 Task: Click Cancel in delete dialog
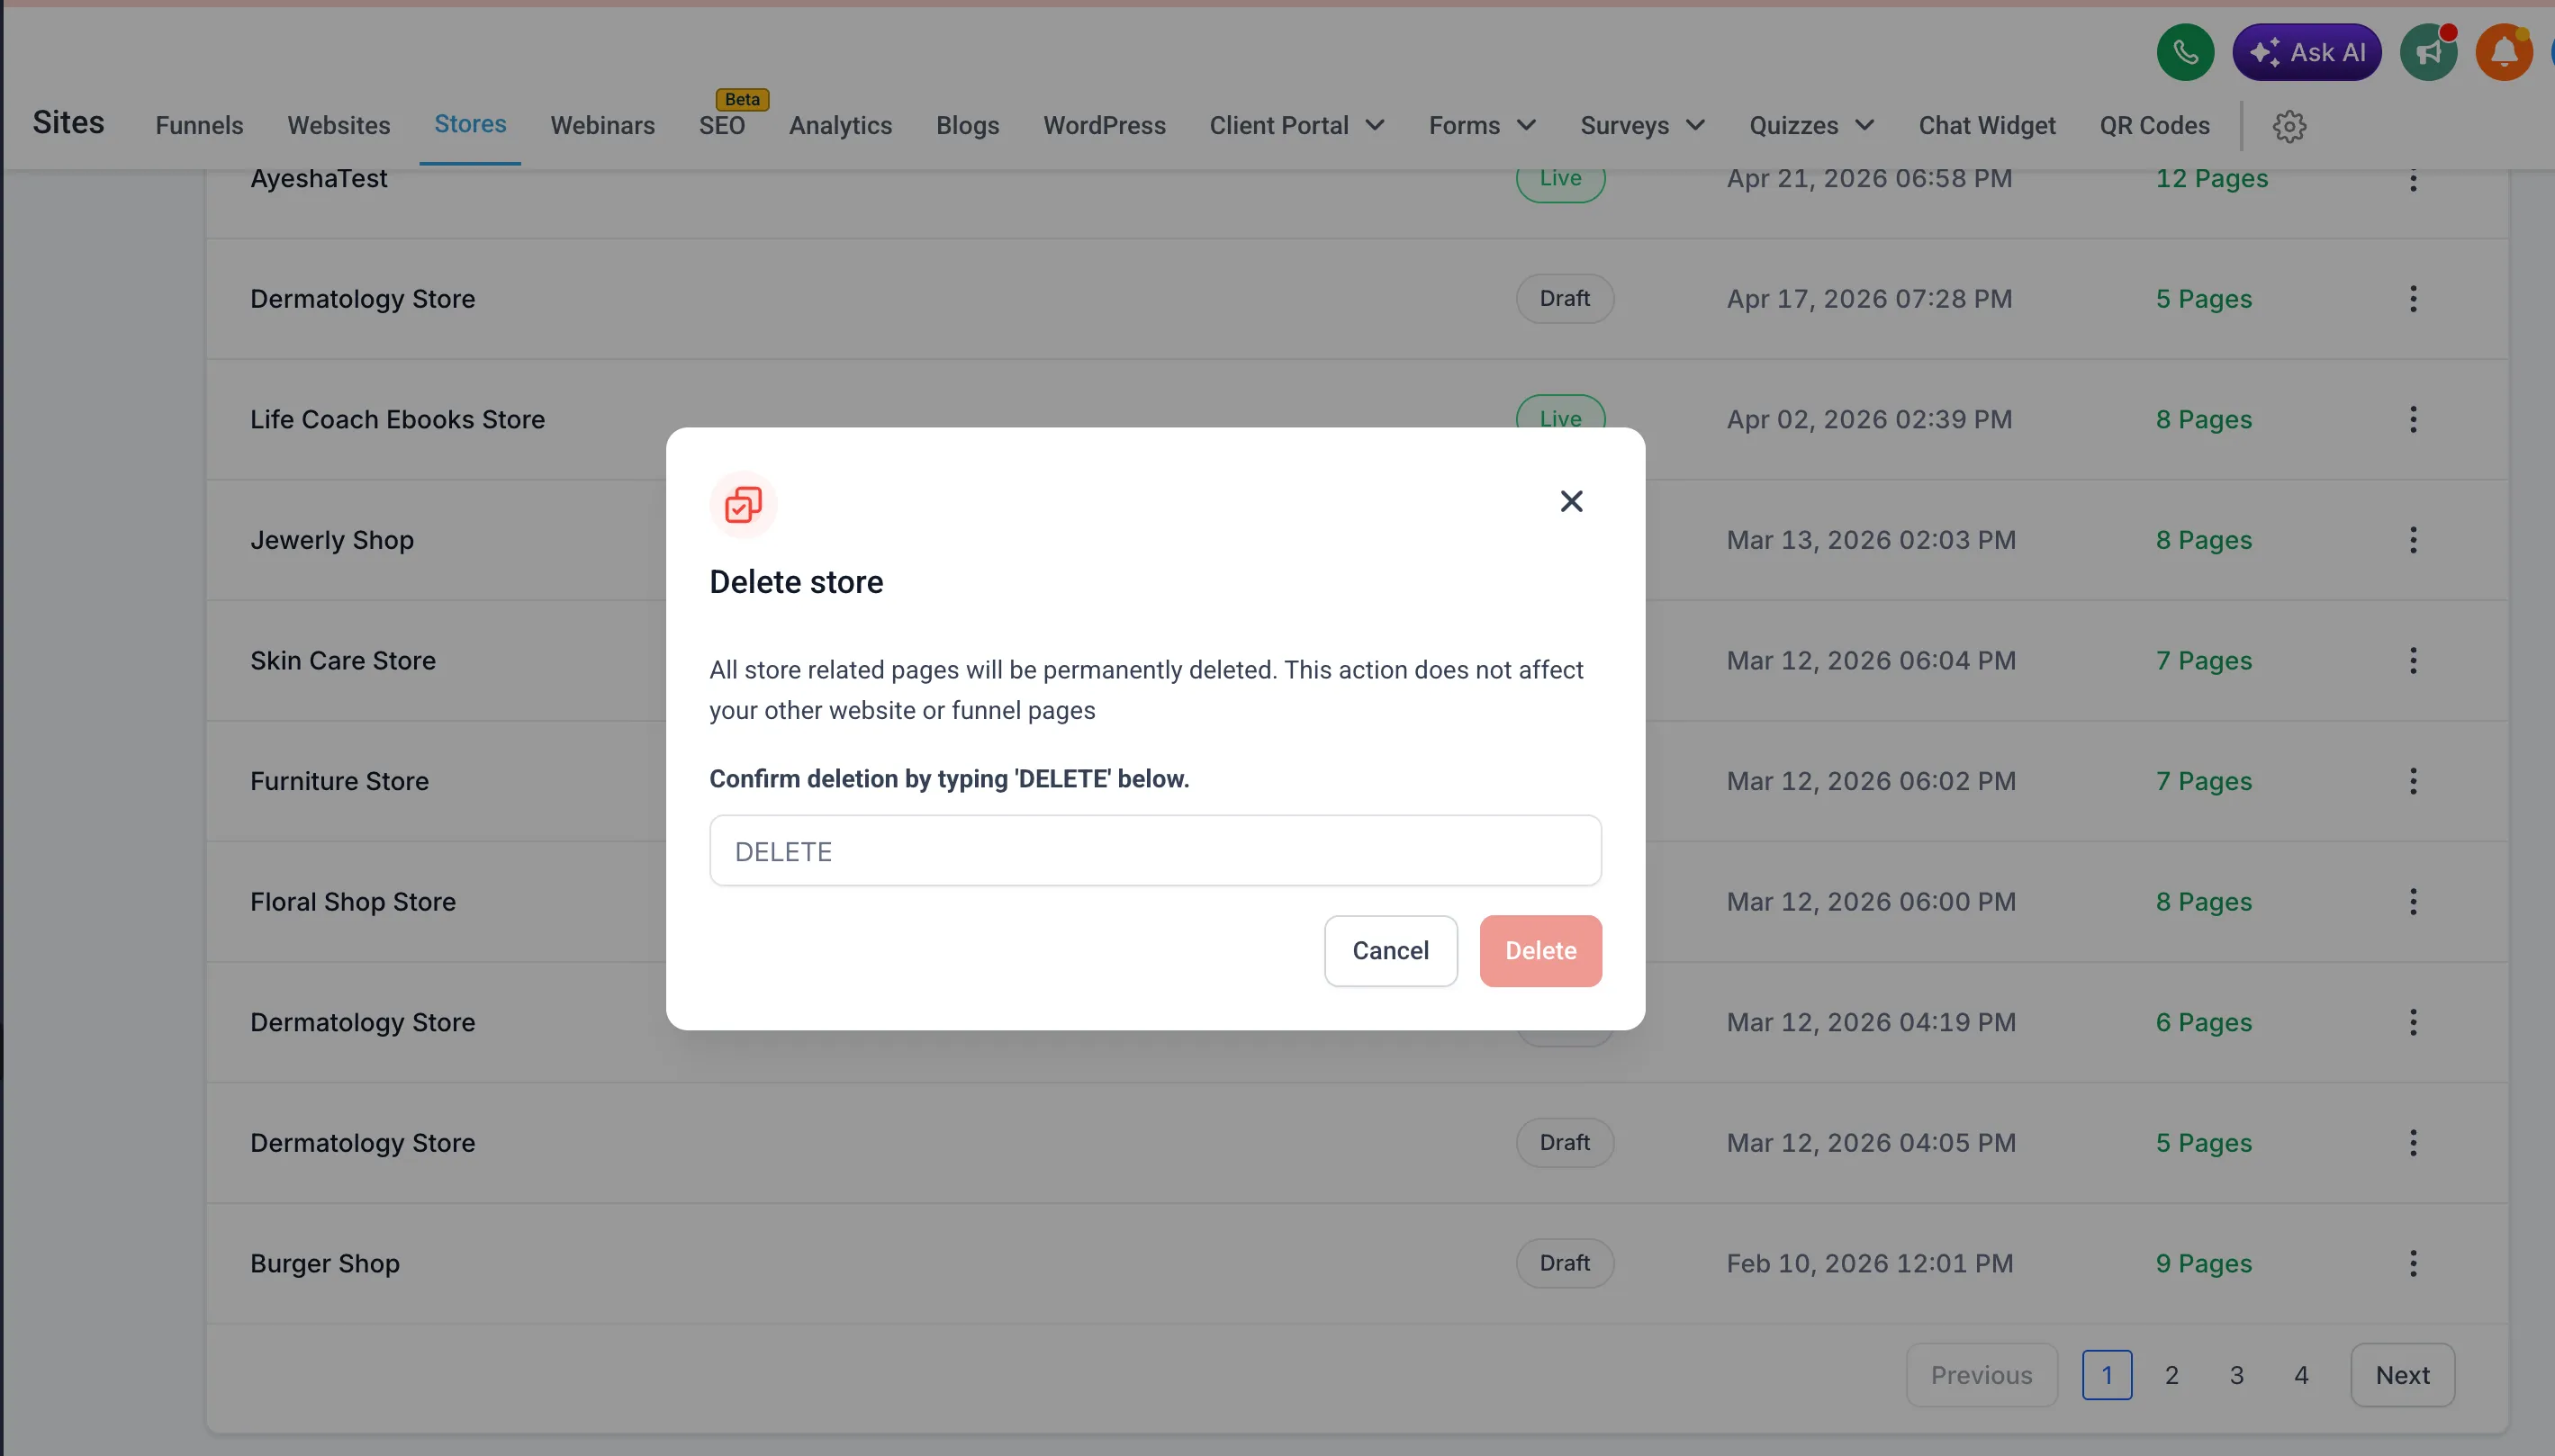click(1391, 950)
